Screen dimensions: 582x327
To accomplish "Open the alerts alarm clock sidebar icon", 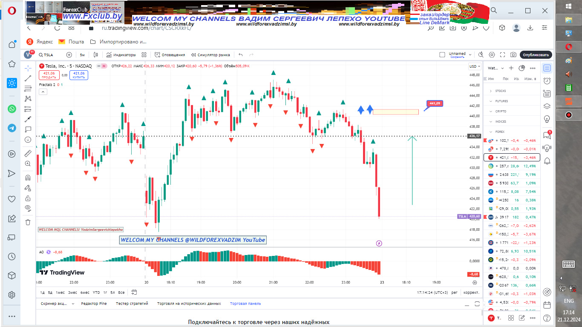I will [x=547, y=81].
